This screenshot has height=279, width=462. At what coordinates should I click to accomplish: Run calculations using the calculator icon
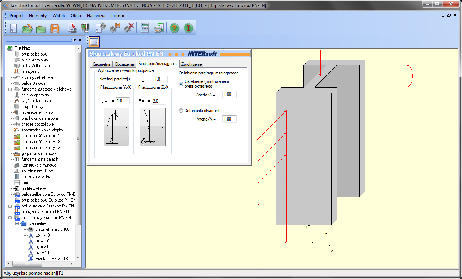pos(145,28)
